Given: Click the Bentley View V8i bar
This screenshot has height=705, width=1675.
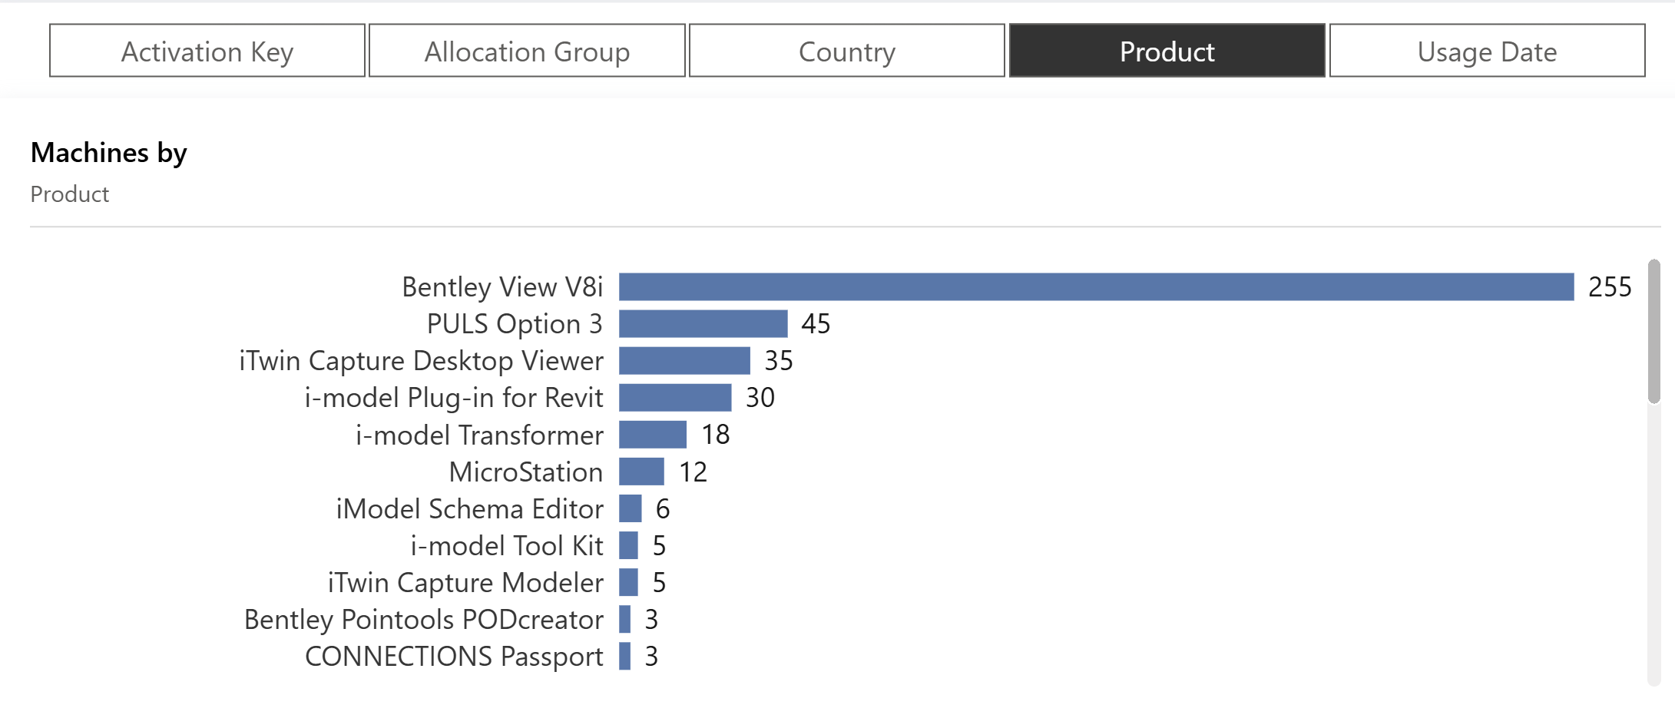Looking at the screenshot, I should coord(1096,286).
